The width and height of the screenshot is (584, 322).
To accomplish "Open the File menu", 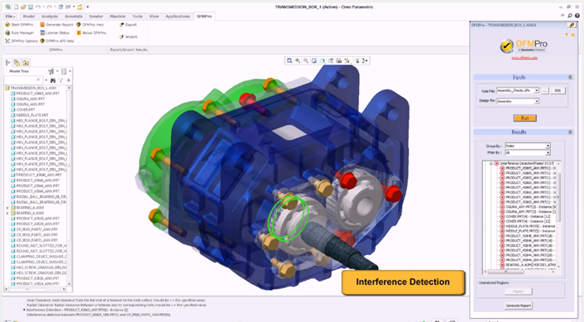I will coord(10,17).
